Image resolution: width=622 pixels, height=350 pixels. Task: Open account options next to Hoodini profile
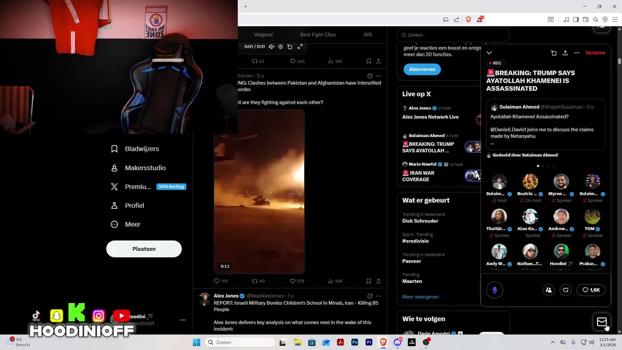[183, 320]
